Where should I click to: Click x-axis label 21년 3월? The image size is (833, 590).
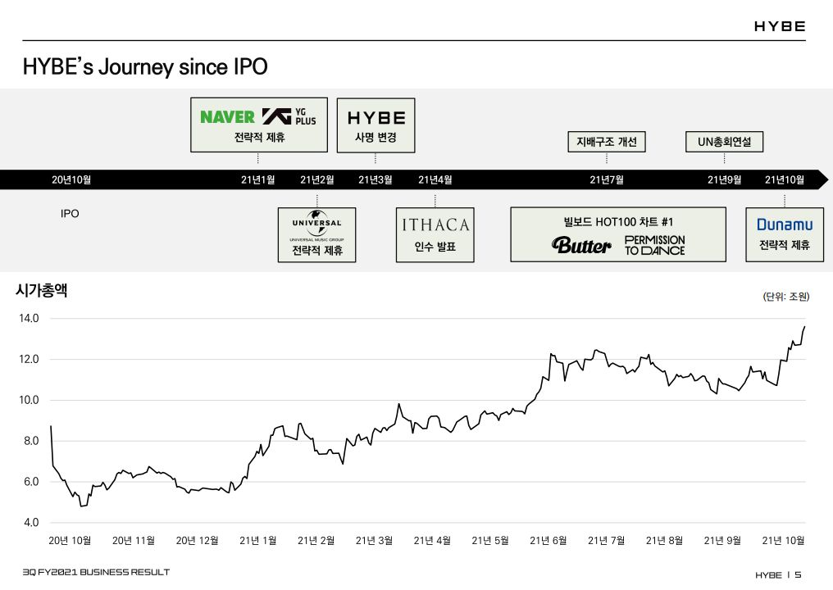(x=374, y=541)
